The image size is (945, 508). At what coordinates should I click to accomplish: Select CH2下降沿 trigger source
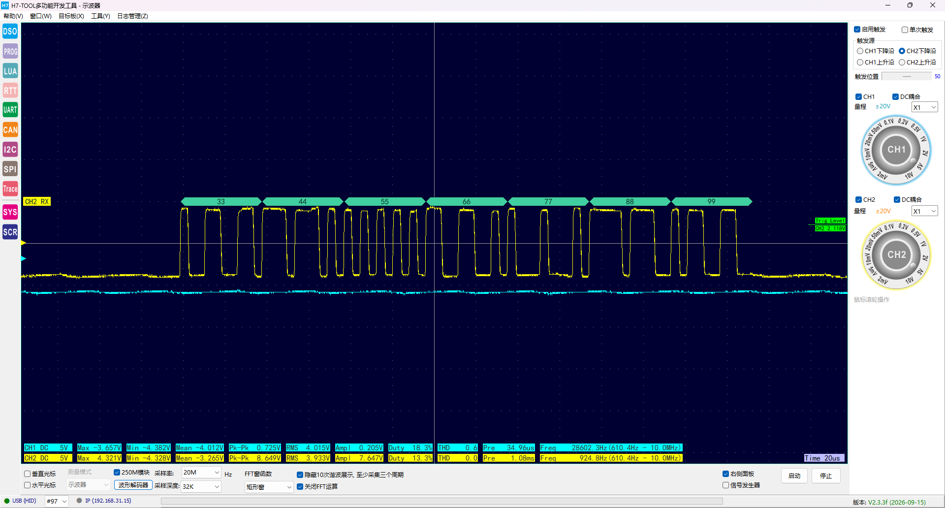point(902,51)
